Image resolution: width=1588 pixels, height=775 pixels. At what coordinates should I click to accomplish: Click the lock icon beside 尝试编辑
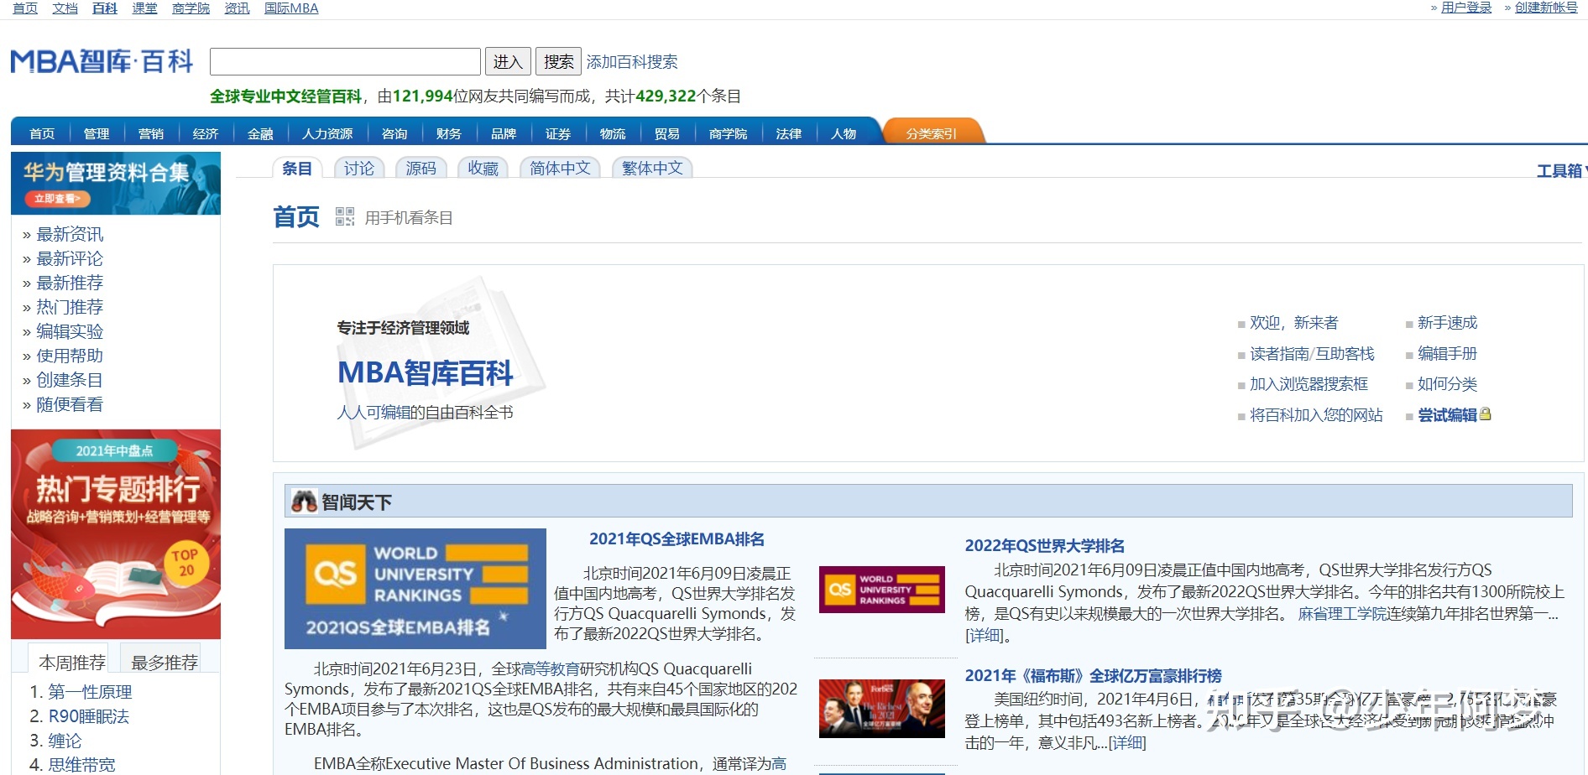(1486, 414)
